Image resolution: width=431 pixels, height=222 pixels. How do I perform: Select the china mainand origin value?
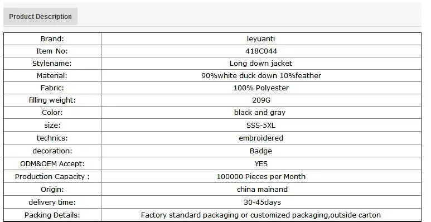[x=262, y=189]
